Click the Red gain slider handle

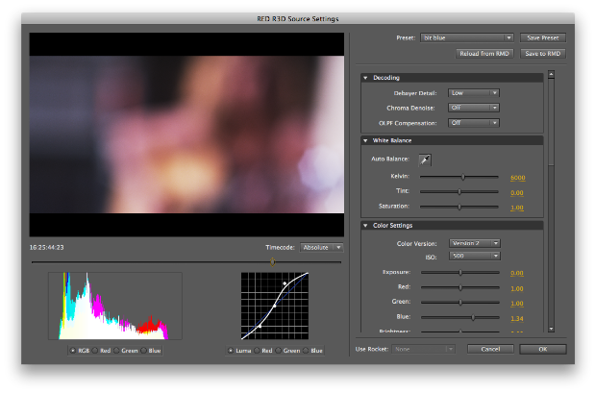coord(460,287)
